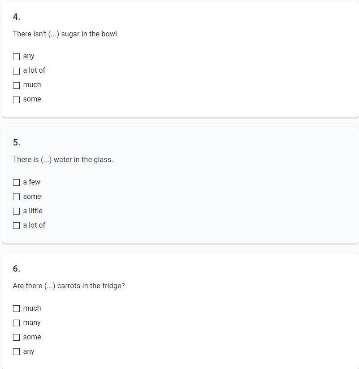The image size is (359, 369).
Task: Check 'much' option for the carrots question
Action: (17, 309)
